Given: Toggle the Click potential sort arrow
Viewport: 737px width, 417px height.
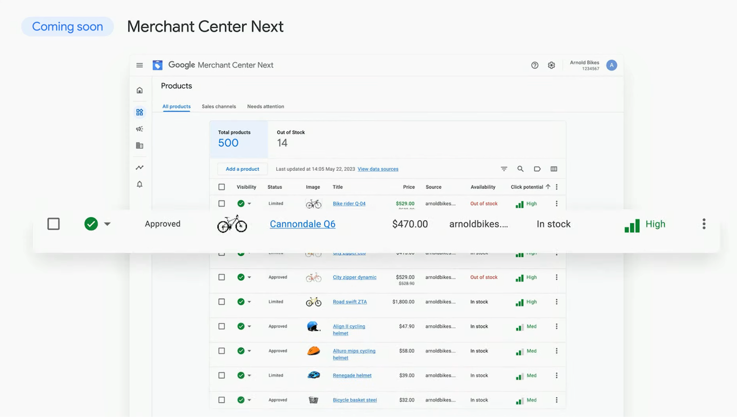Looking at the screenshot, I should click(548, 187).
